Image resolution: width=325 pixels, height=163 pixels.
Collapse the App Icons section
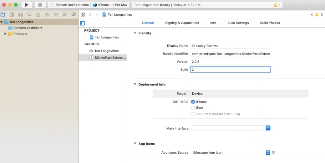click(135, 144)
